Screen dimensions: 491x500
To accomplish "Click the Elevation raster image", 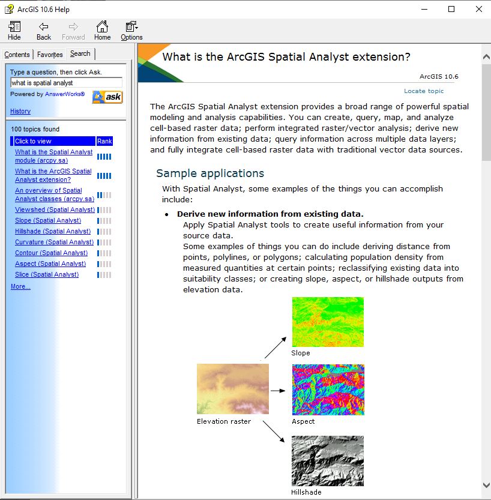I will [x=233, y=390].
